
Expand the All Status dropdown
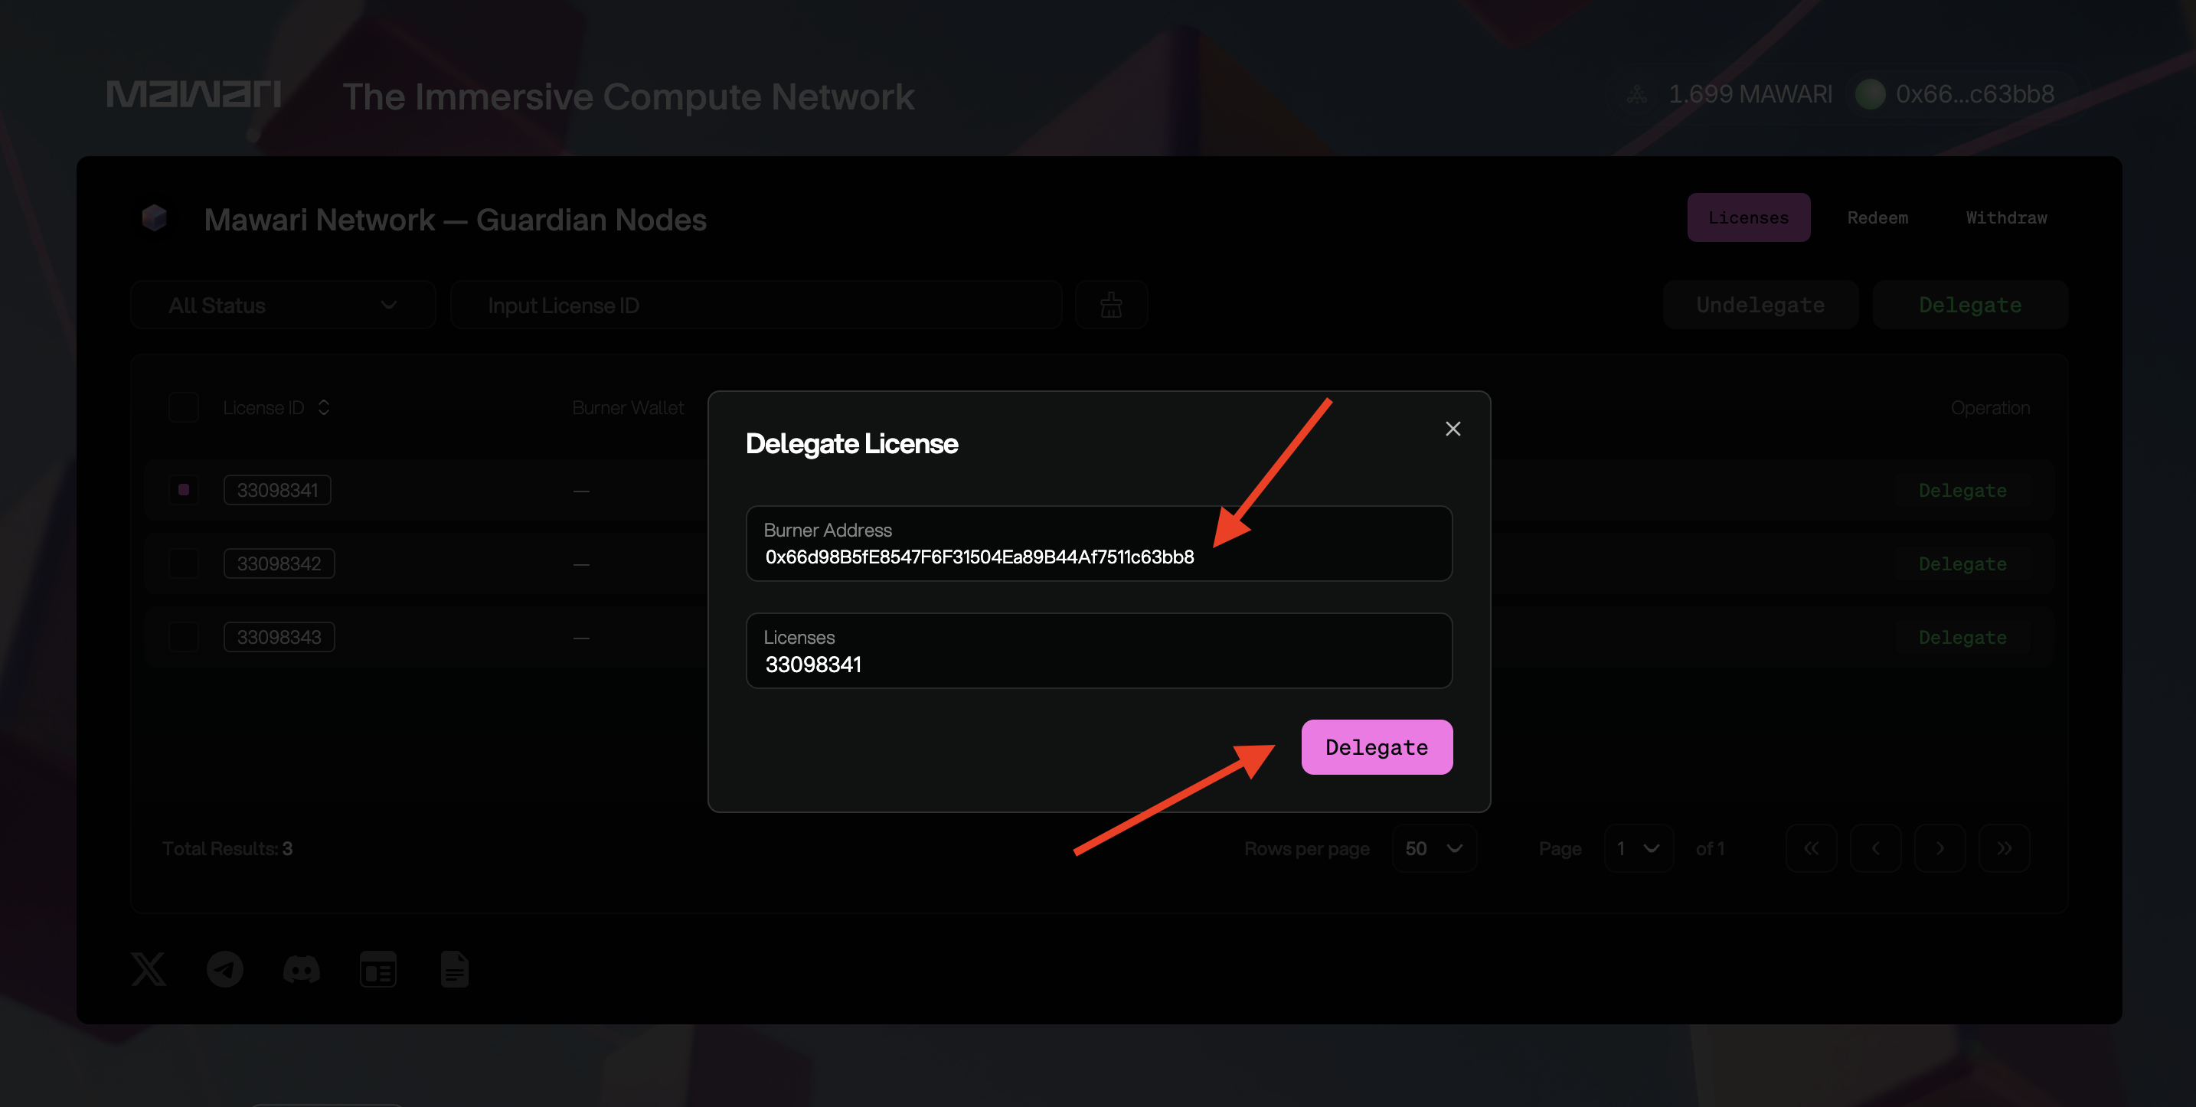tap(283, 305)
